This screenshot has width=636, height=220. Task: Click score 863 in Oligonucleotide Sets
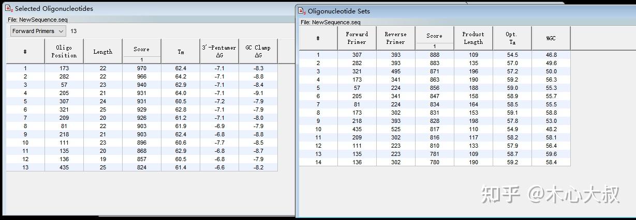click(435, 80)
